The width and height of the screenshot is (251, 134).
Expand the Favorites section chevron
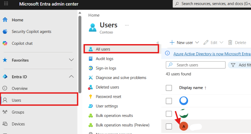coord(71,60)
